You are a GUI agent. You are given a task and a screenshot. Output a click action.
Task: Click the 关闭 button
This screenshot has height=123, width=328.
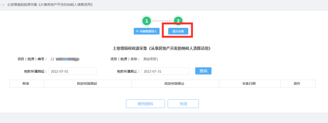[183, 104]
